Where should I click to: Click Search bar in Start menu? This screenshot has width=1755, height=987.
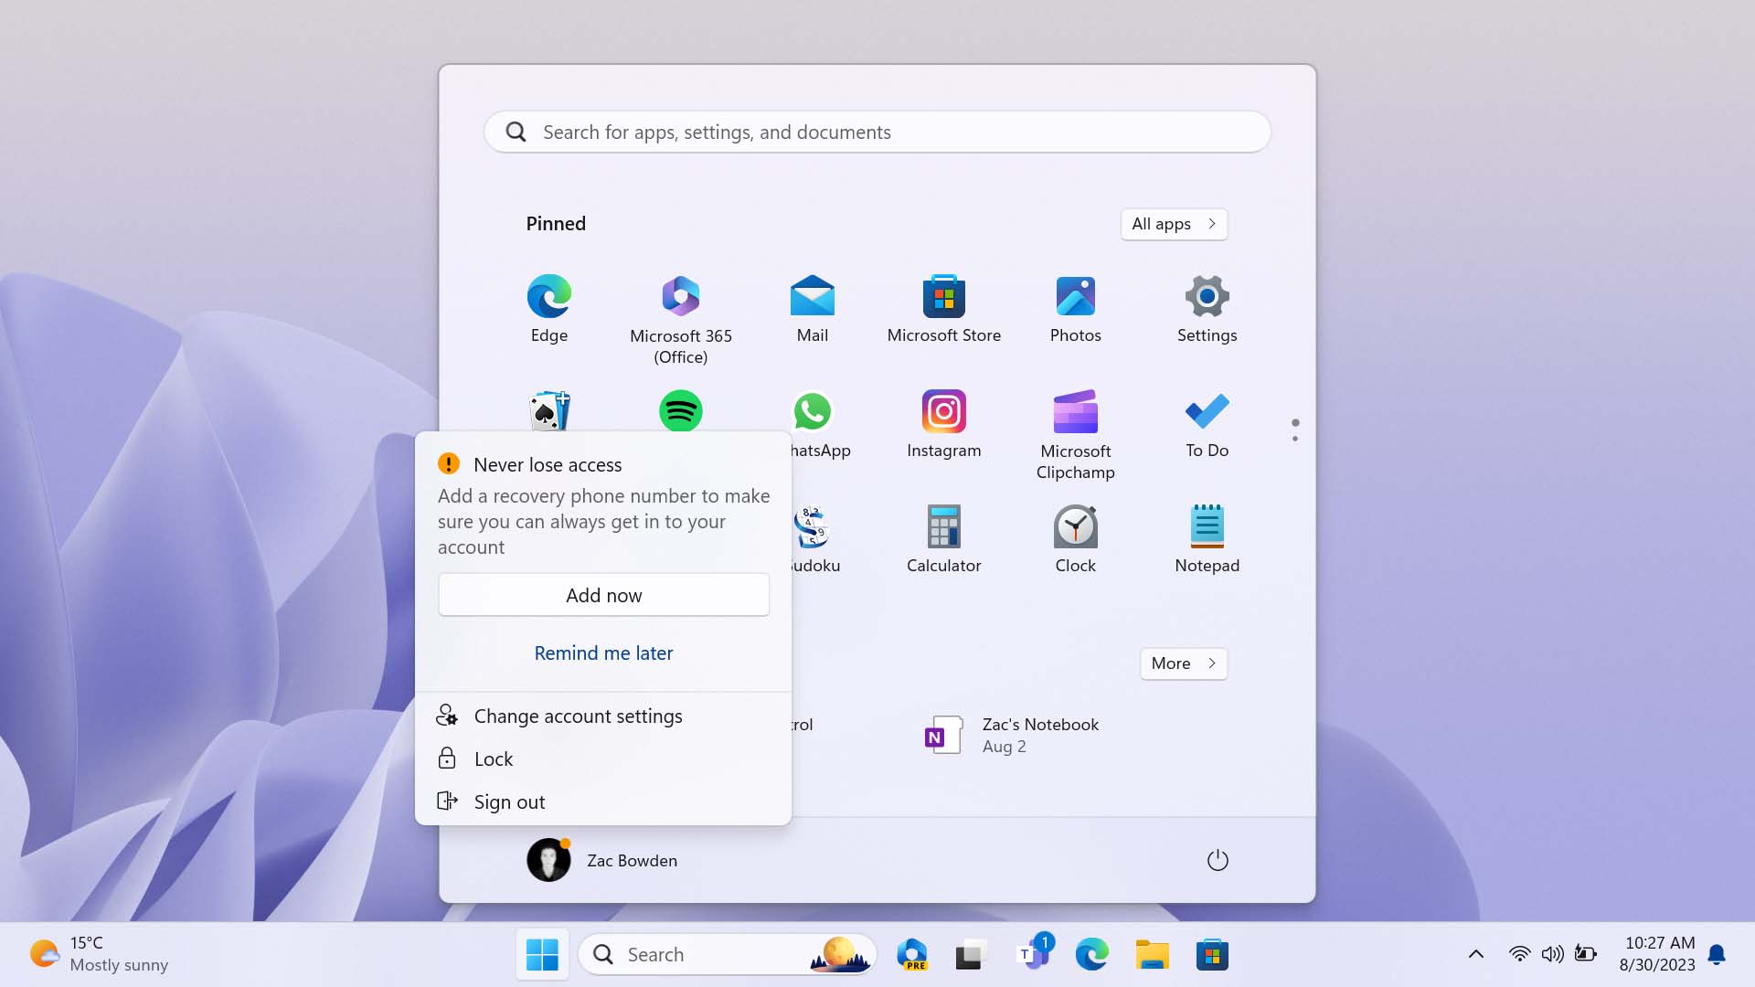(x=877, y=132)
